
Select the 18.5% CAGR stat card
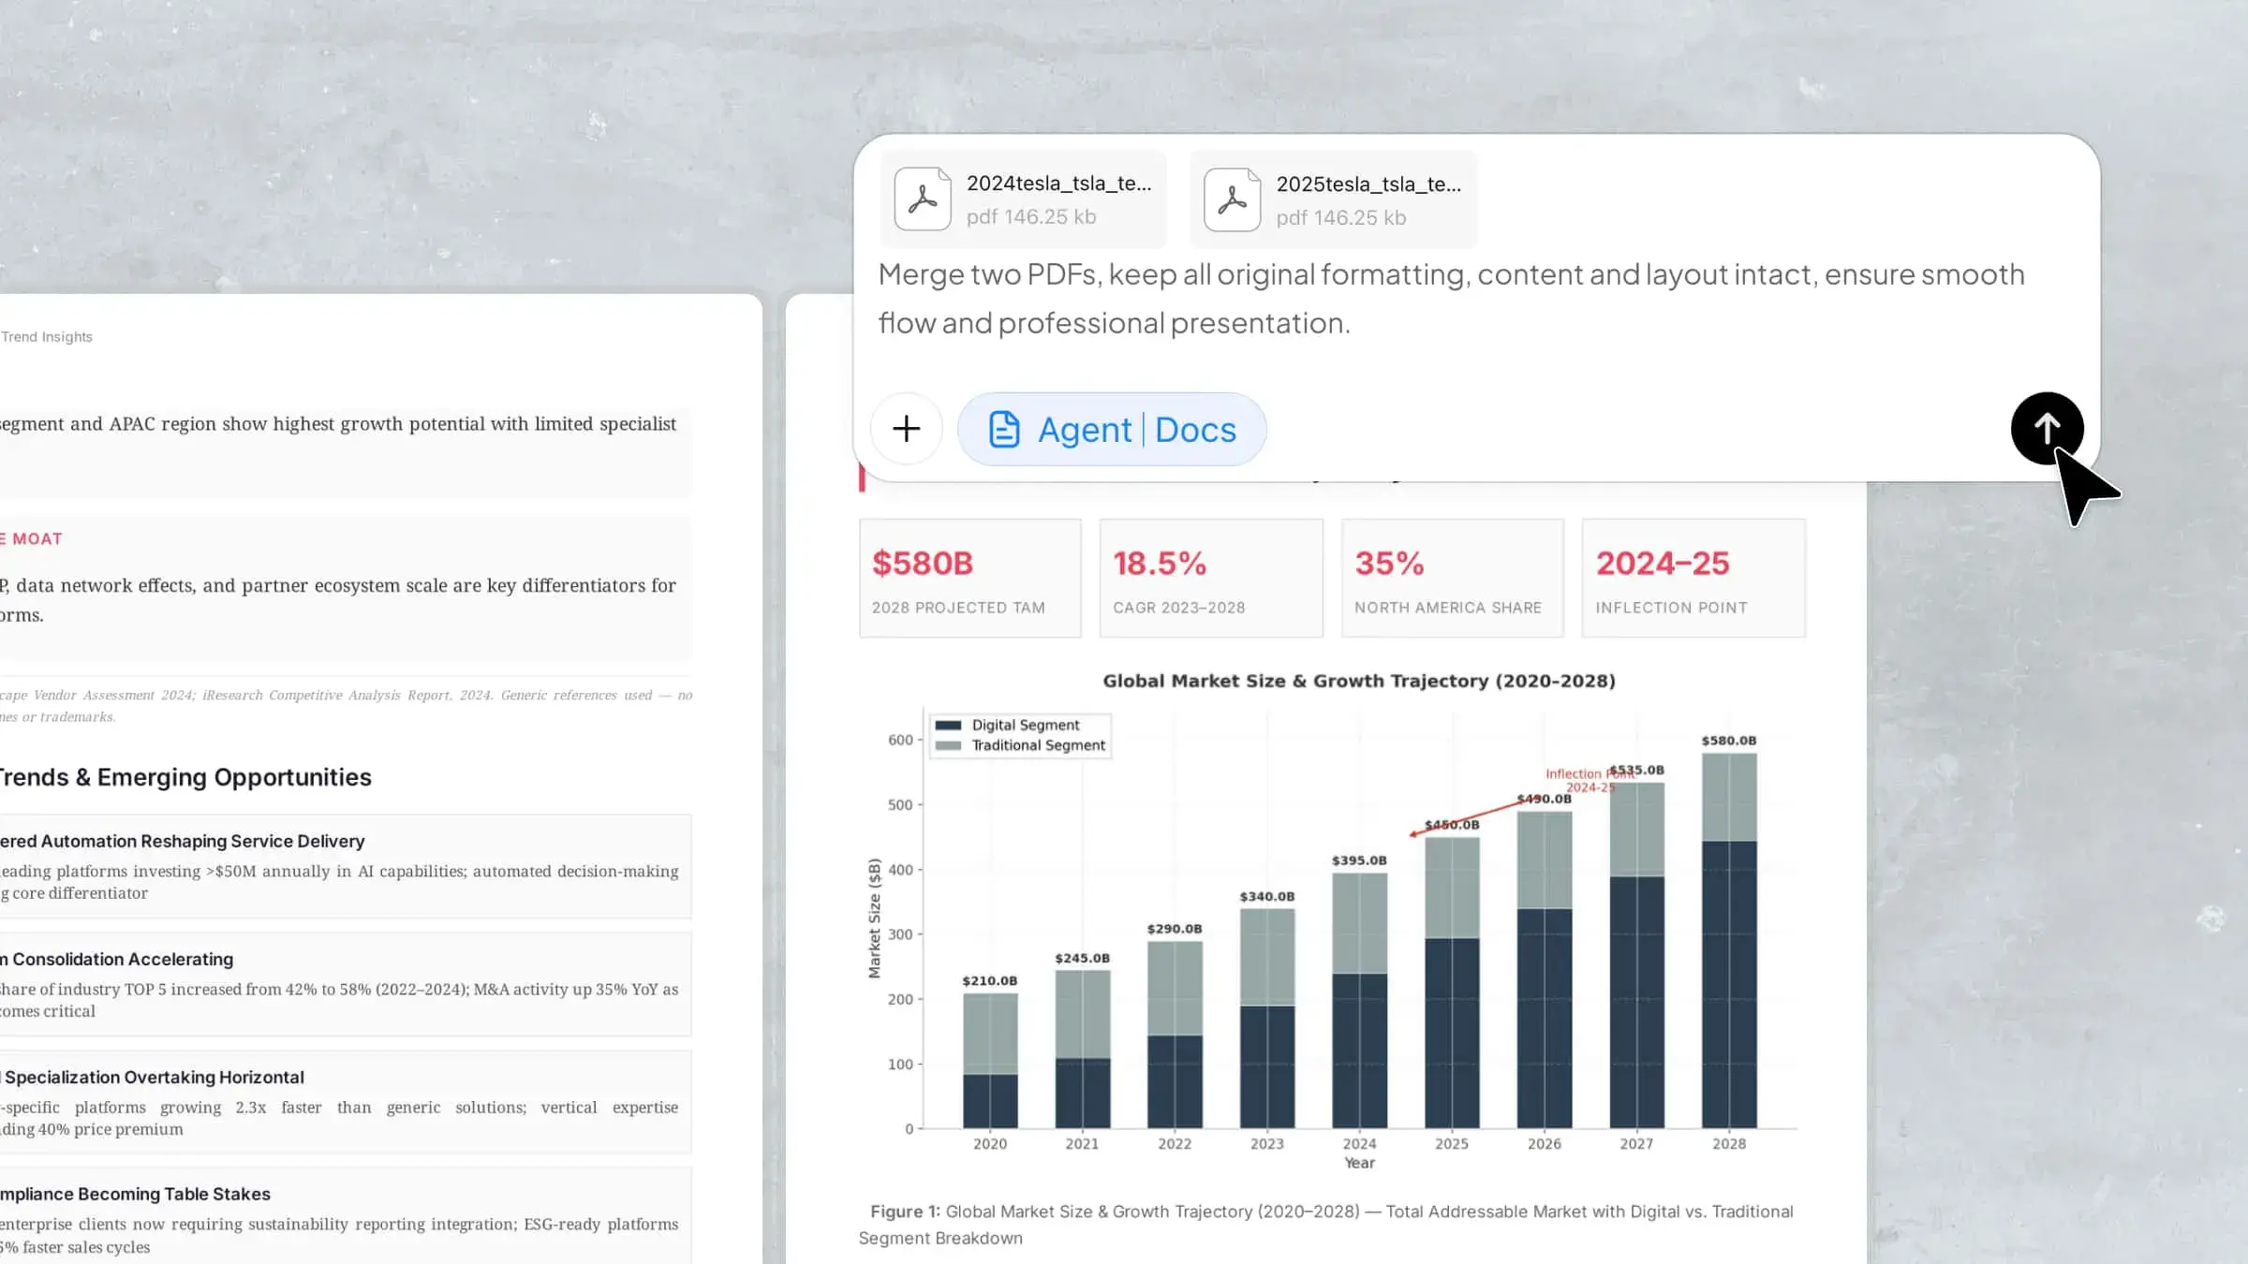point(1211,579)
